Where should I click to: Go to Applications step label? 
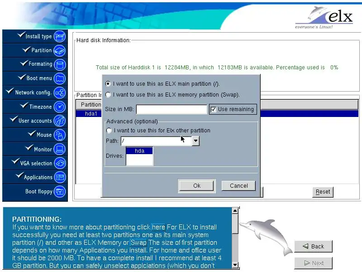[x=38, y=177]
